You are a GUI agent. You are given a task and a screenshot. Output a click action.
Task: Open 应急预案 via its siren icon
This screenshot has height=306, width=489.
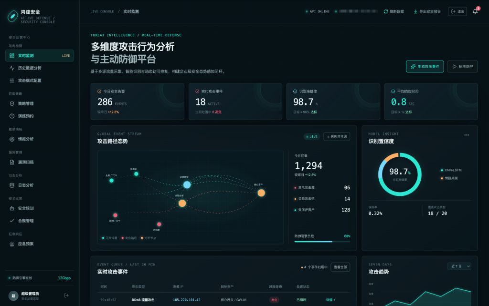12,244
